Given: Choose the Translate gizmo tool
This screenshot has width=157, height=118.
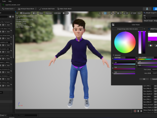Looking at the screenshot, I should click(102, 13).
